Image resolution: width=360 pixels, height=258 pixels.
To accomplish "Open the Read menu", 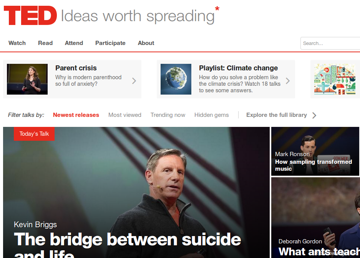I will (45, 43).
